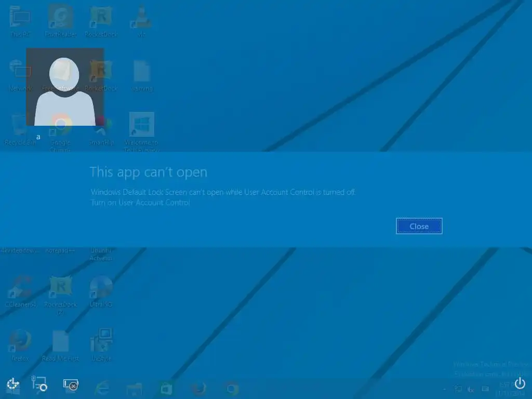Viewport: 532px width, 399px height.
Task: Select the vlc desktop shortcut
Action: 141,21
